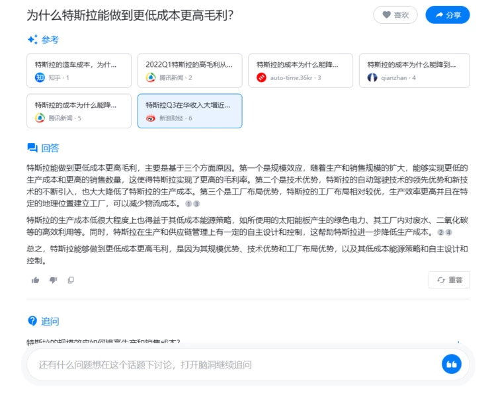This screenshot has height=399, width=496.
Task: Click the thumbs-up icon below the answer
Action: tap(36, 280)
